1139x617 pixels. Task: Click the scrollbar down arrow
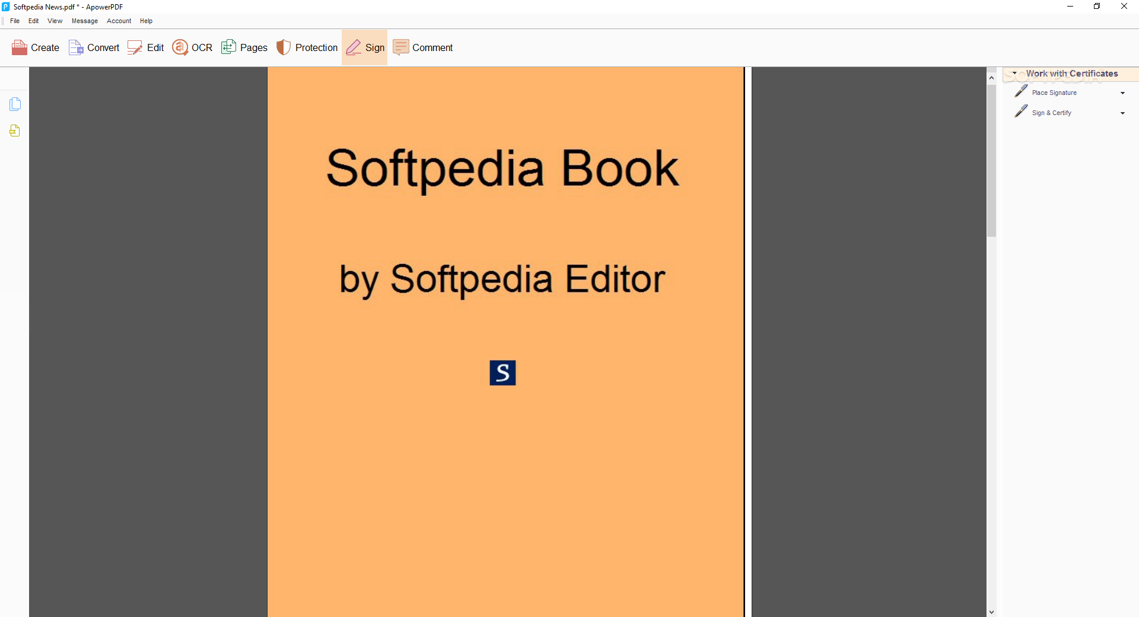(x=991, y=612)
